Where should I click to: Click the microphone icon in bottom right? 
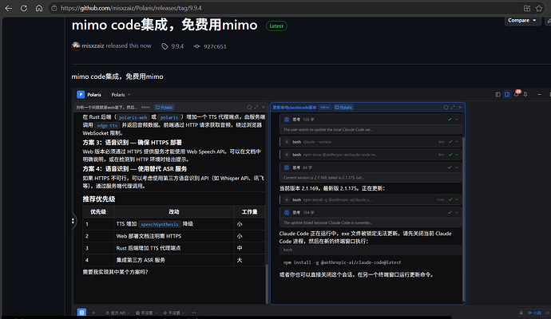click(x=521, y=313)
